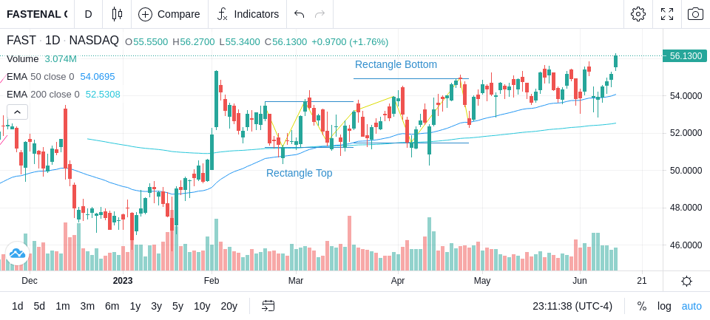Click the Rectangle Top pattern label

point(300,173)
